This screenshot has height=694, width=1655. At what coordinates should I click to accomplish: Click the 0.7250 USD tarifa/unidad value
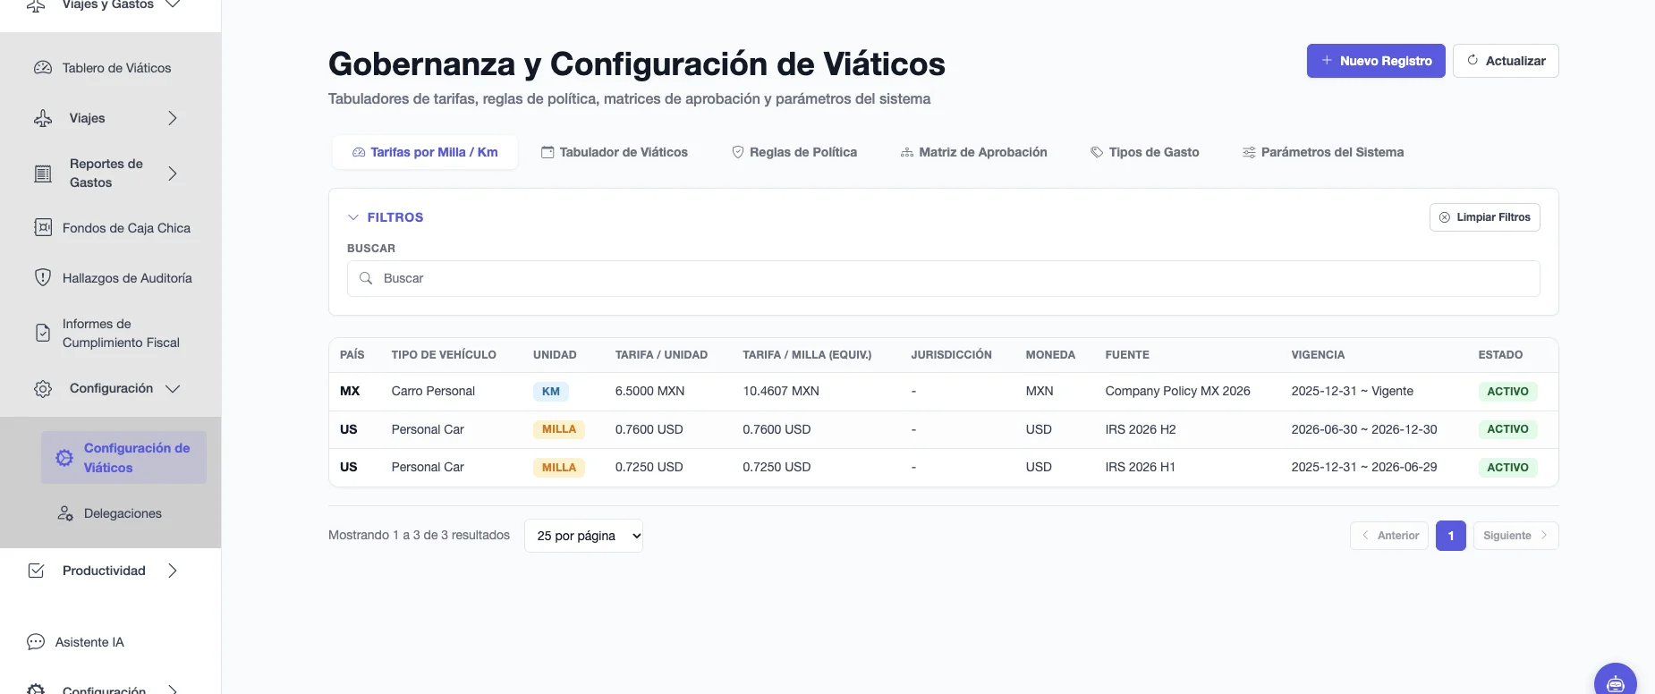(649, 467)
